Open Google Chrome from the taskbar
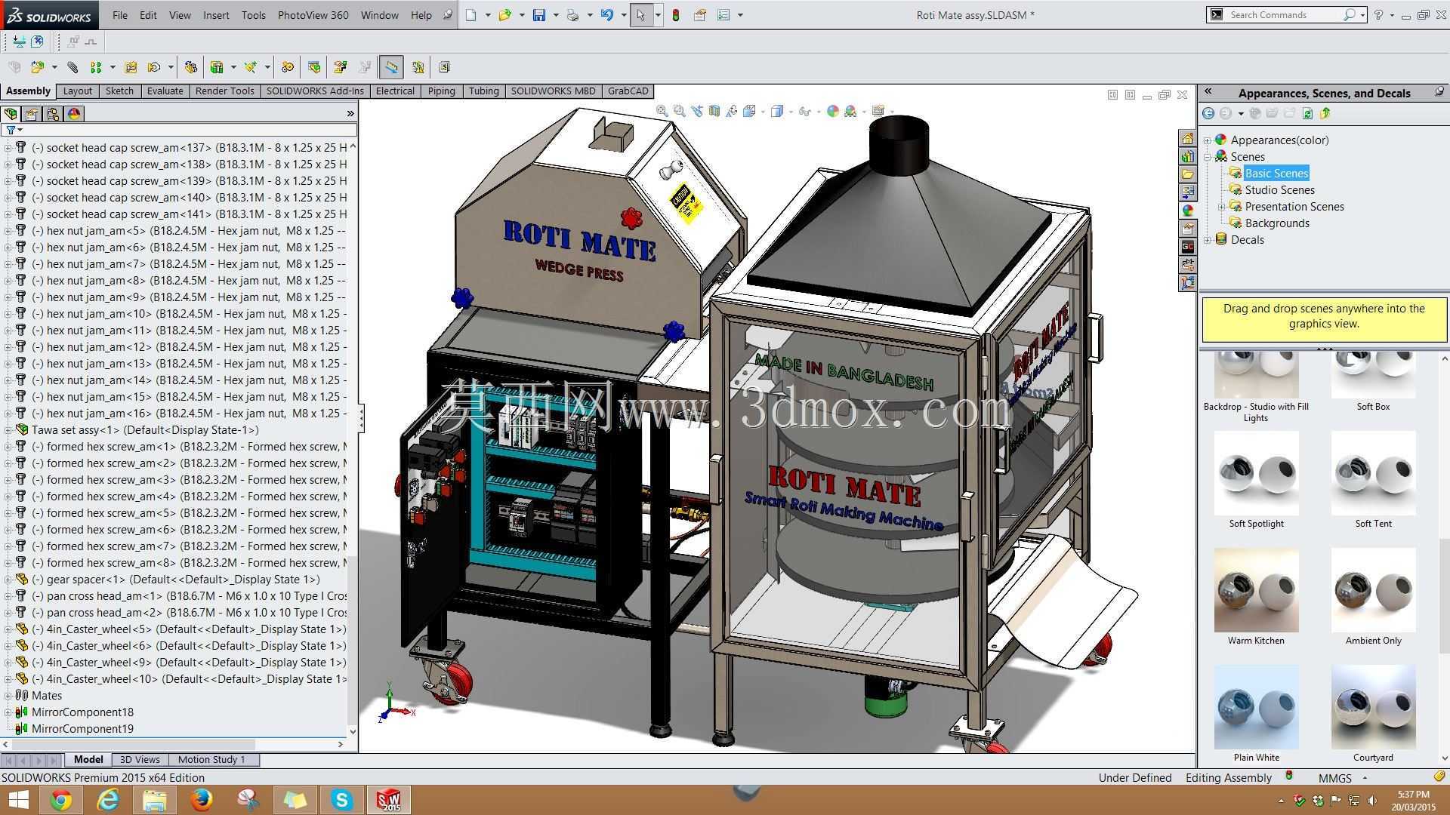Image resolution: width=1450 pixels, height=815 pixels. coord(61,800)
